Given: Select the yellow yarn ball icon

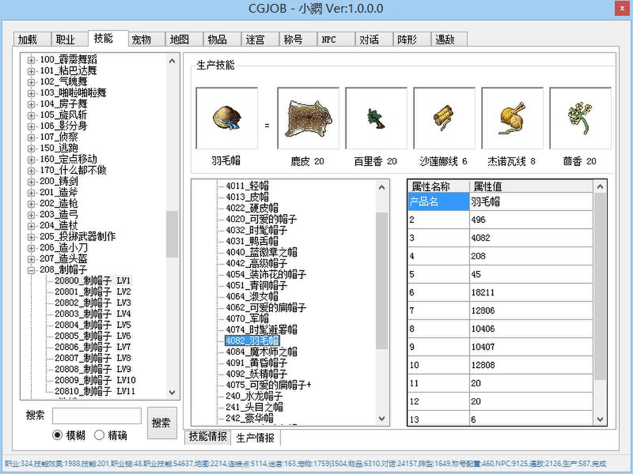Looking at the screenshot, I should (512, 118).
